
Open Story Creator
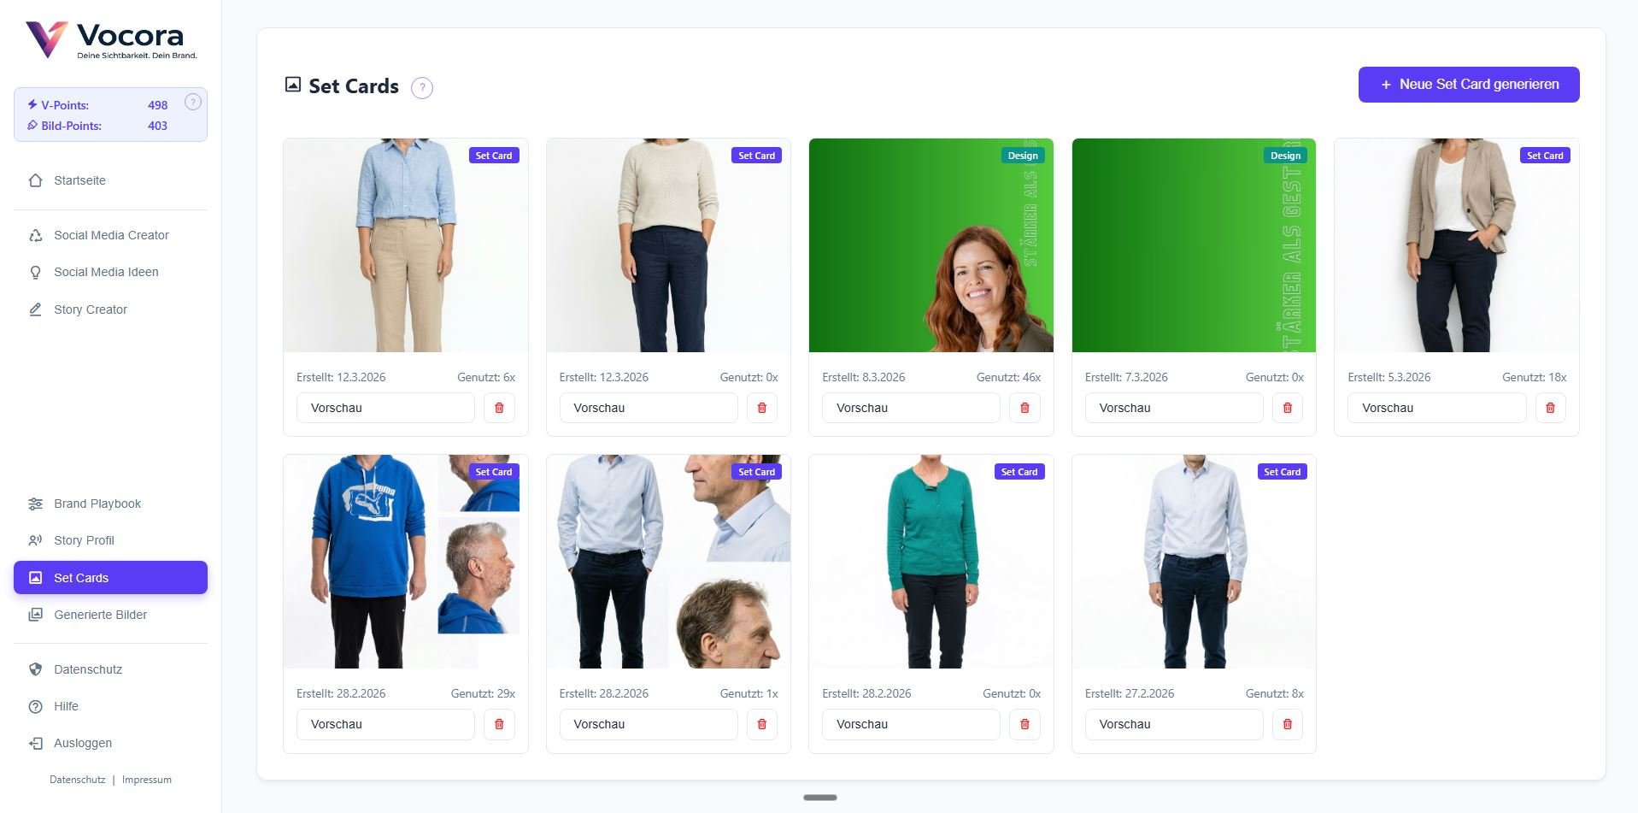[x=110, y=309]
